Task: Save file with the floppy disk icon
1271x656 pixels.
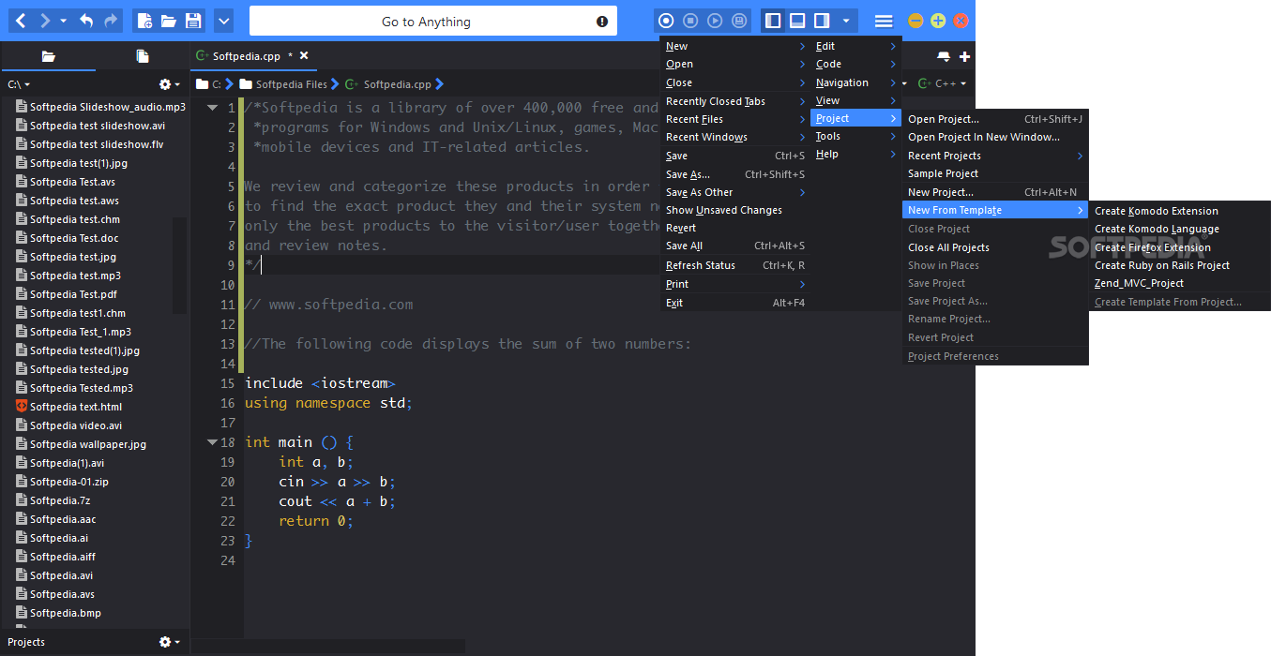Action: (193, 21)
